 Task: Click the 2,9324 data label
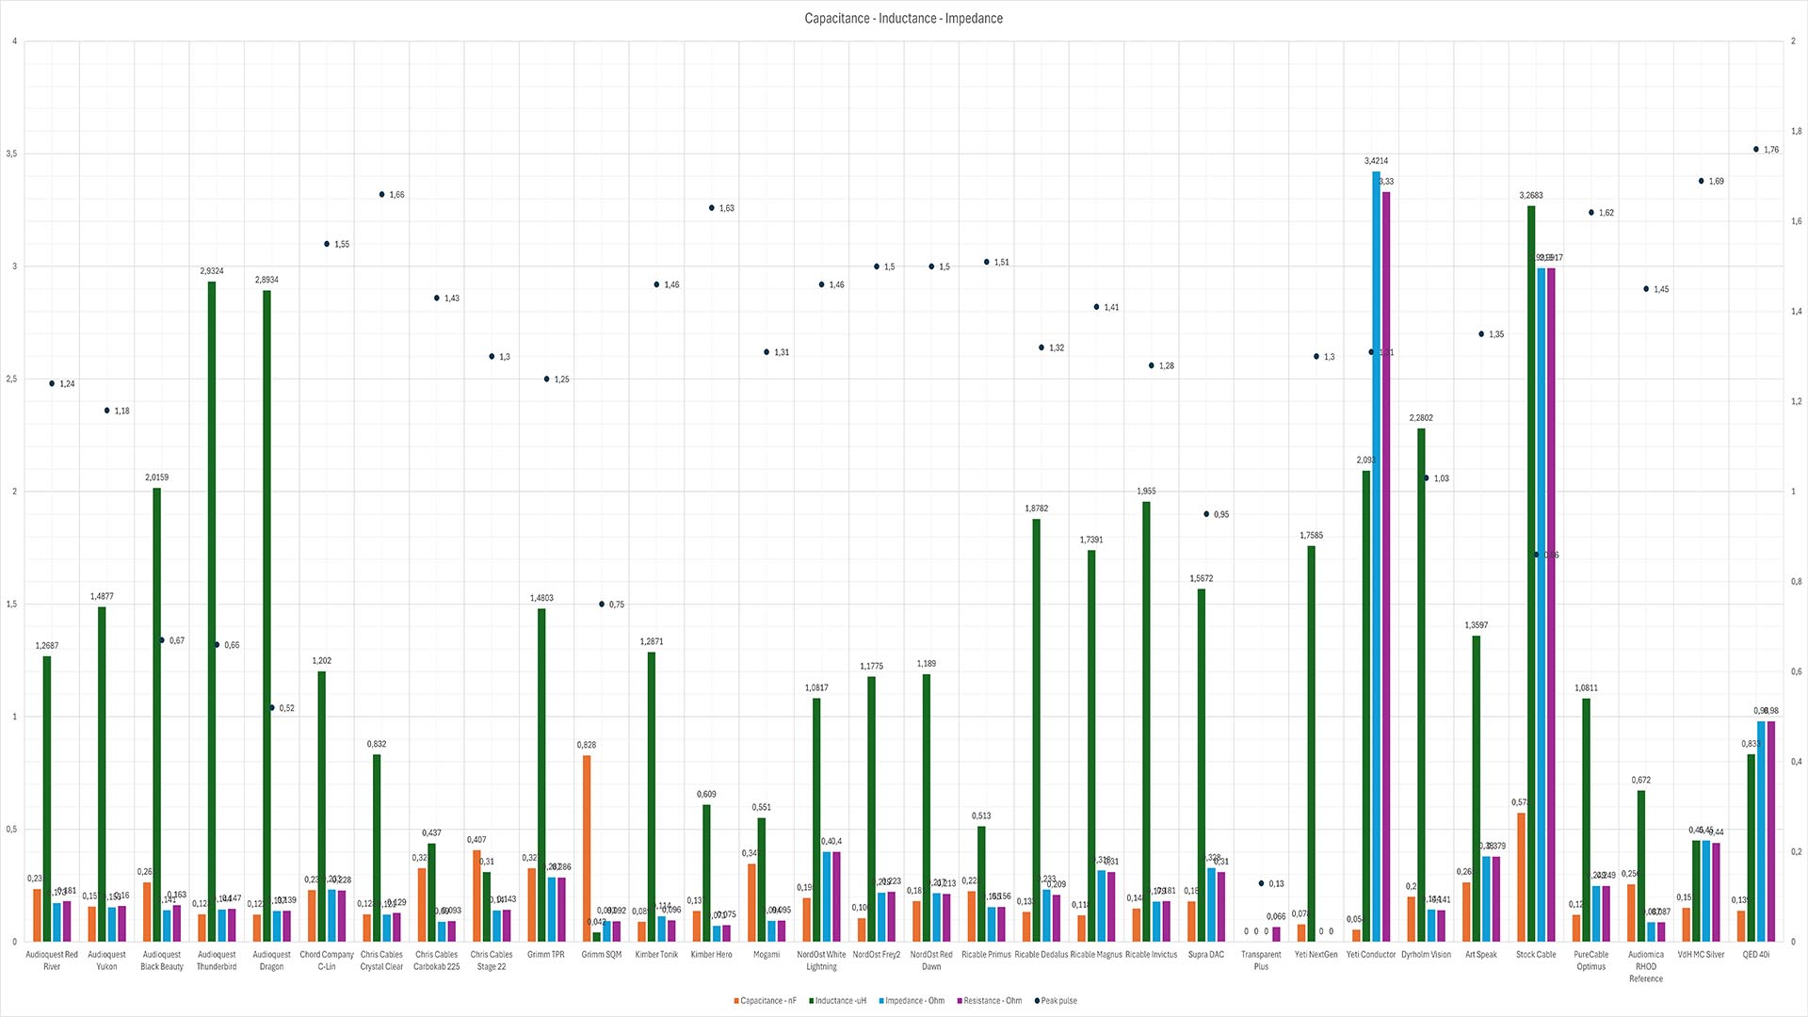(212, 271)
